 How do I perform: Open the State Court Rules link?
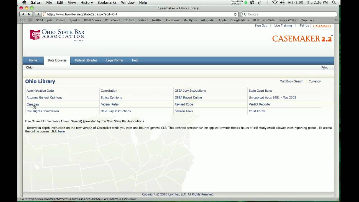point(261,91)
